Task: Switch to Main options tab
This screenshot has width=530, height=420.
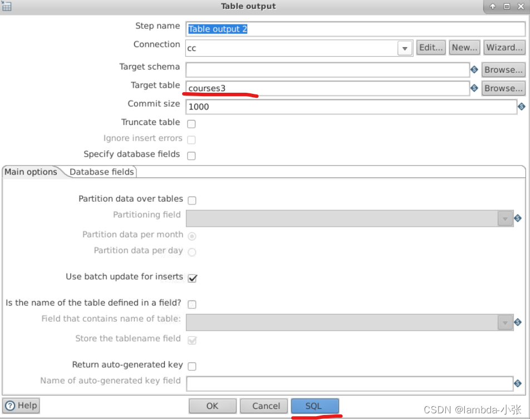Action: [x=31, y=172]
